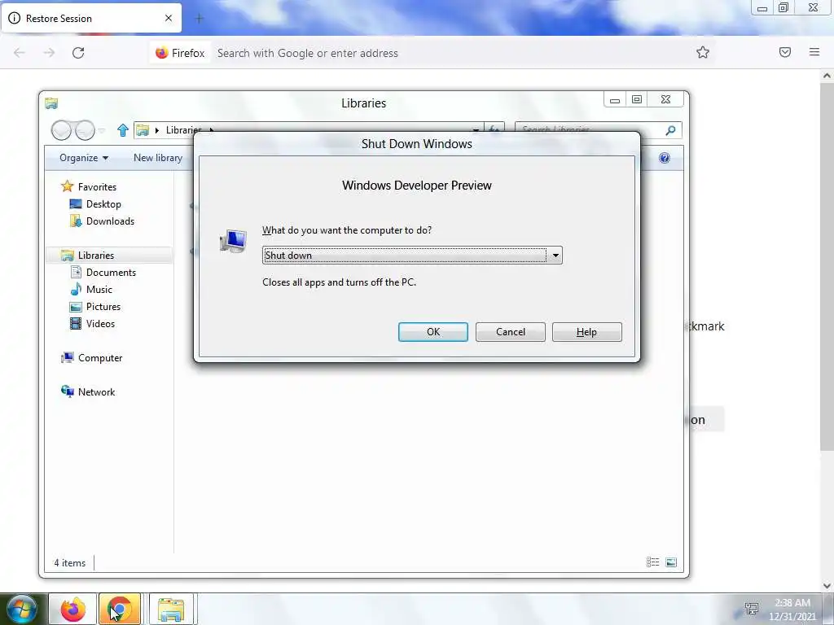
Task: Click the Libraries breadcrumb in address bar
Action: [183, 130]
